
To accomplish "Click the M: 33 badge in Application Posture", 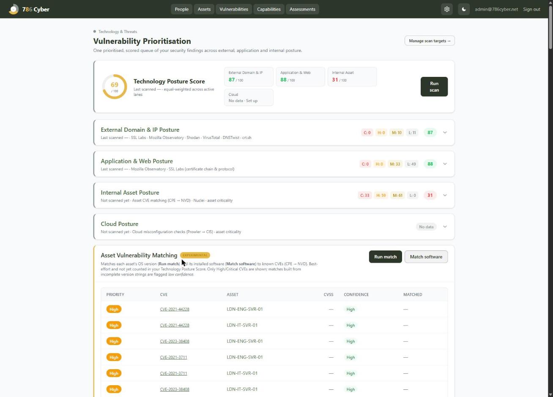I will (x=395, y=164).
